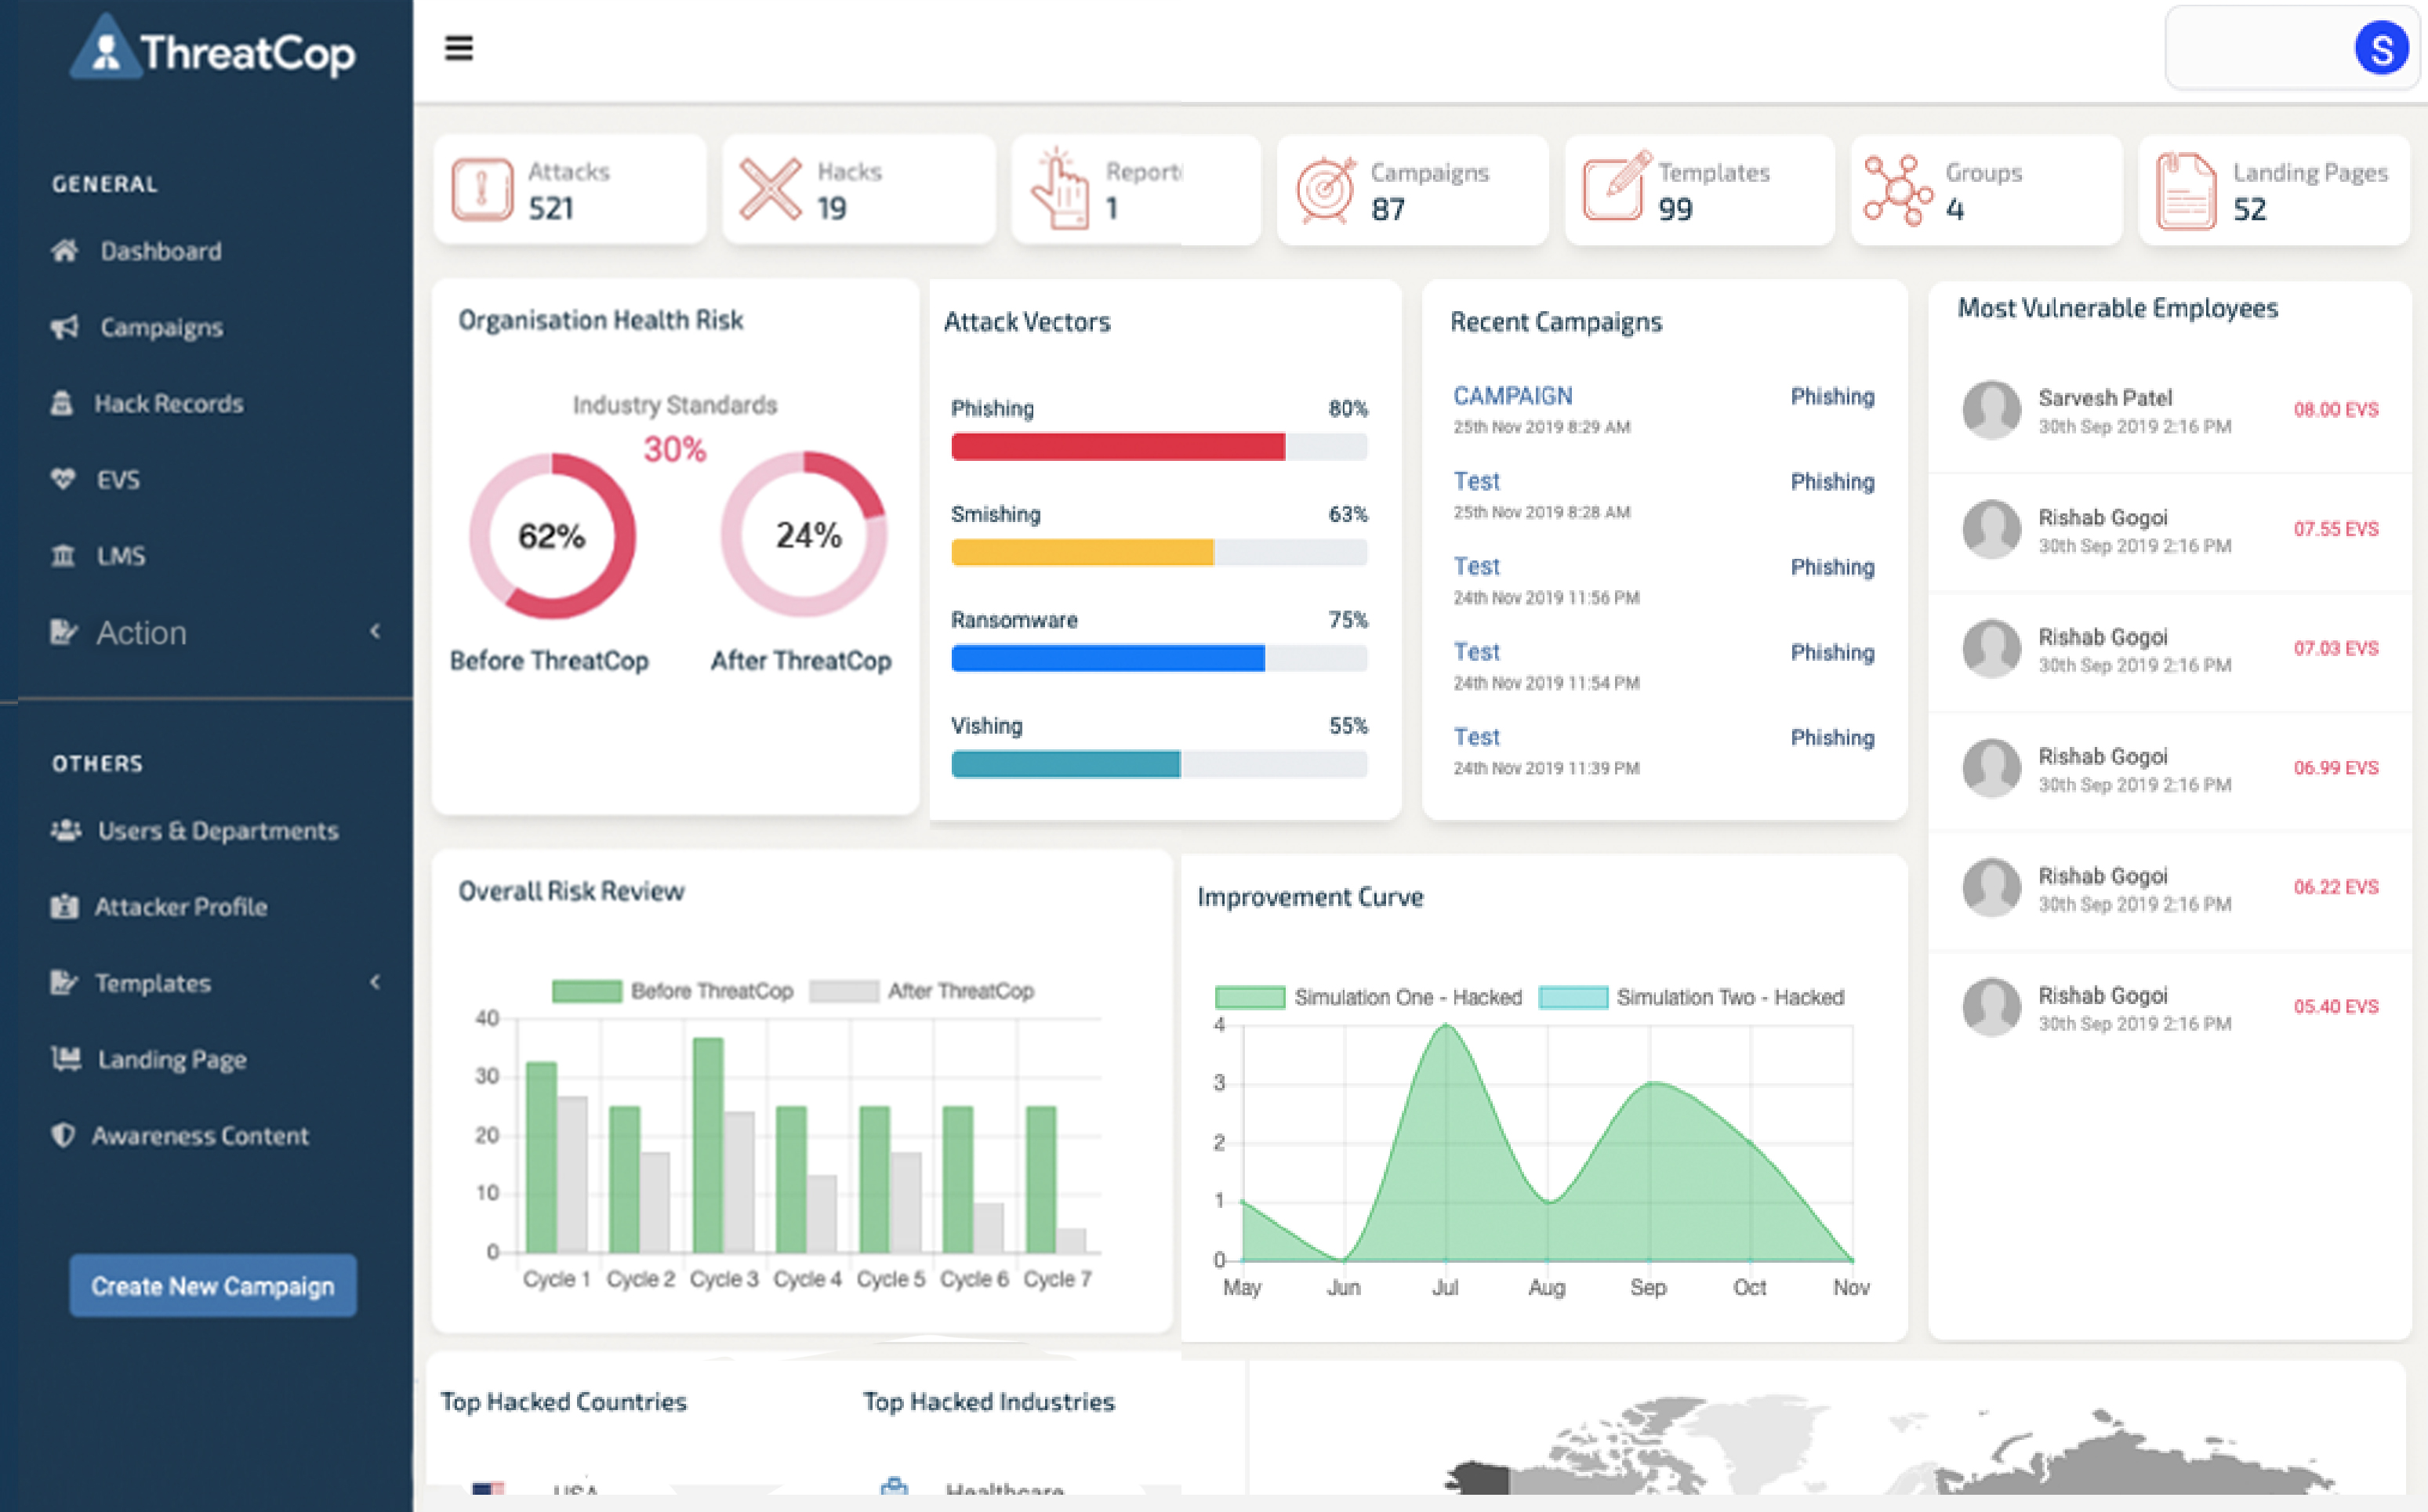Image resolution: width=2428 pixels, height=1512 pixels.
Task: Expand the Action menu in sidebar
Action: 140,632
